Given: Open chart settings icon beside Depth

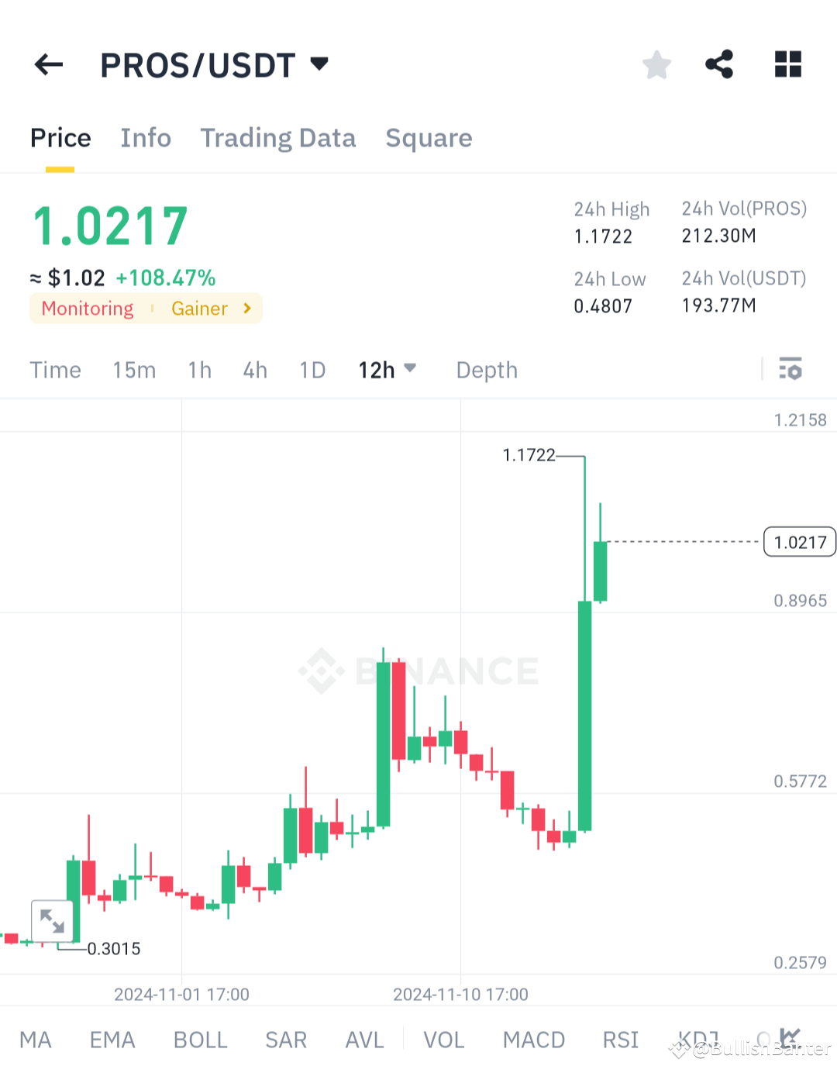Looking at the screenshot, I should point(791,370).
